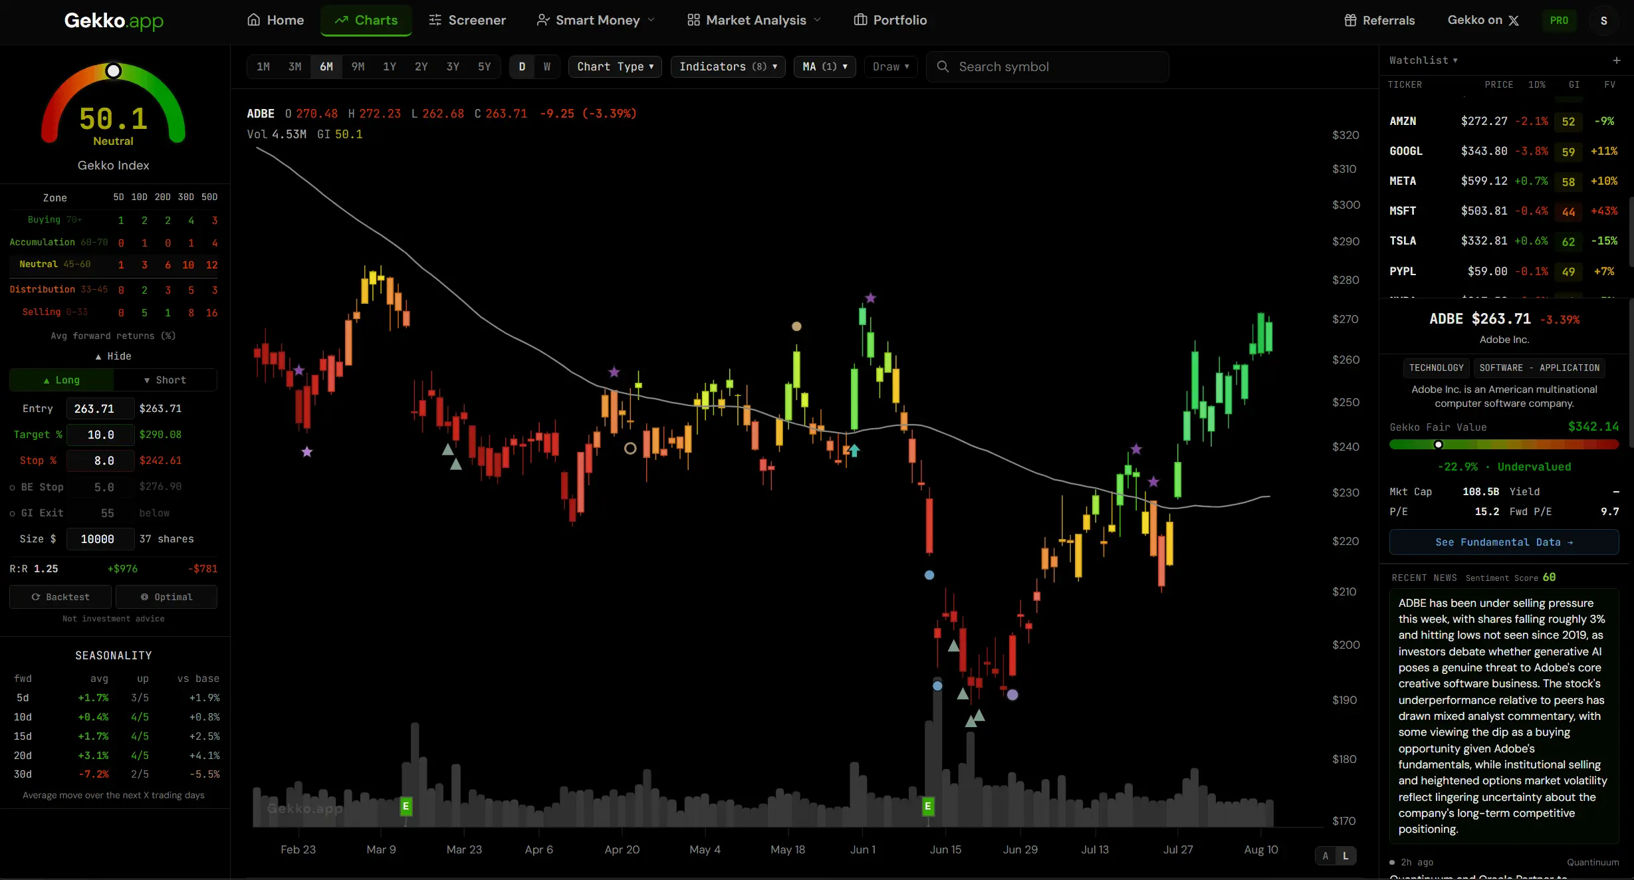The image size is (1634, 880).
Task: Click the Gekko Fair Value bar indicator
Action: (1438, 445)
